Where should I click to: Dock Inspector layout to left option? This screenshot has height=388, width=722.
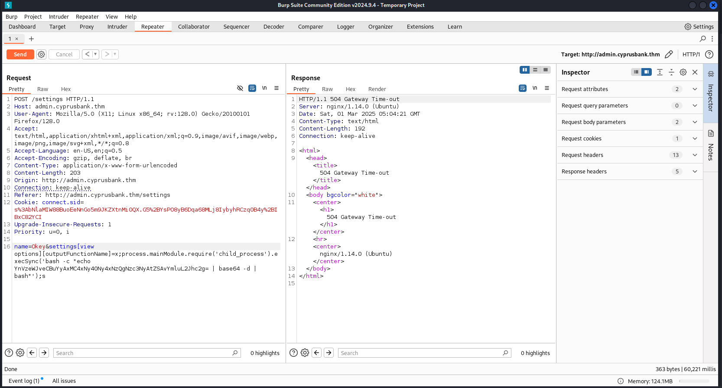(636, 72)
